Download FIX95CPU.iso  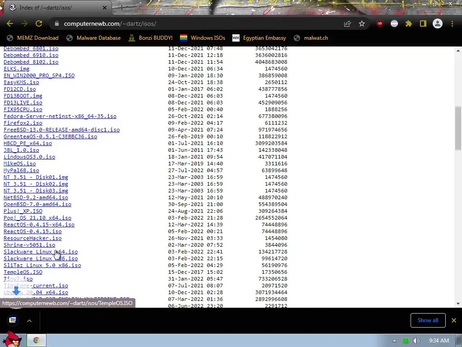(x=23, y=109)
